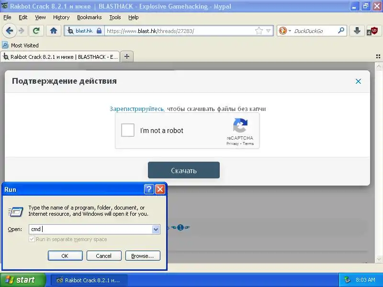Click the reCAPTCHA logo
Screen dimensions: 383x287
pos(240,125)
